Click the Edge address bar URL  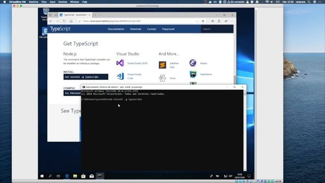(x=112, y=21)
